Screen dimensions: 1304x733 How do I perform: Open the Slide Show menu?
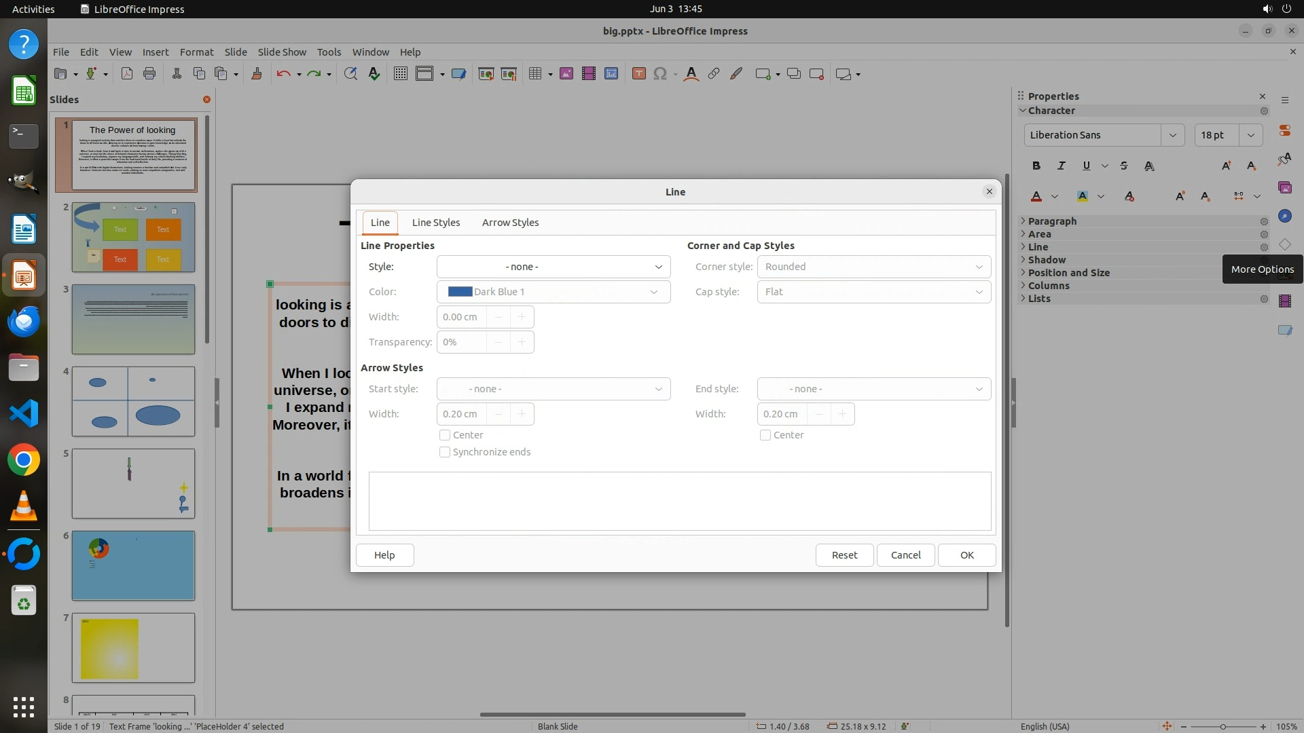point(282,52)
